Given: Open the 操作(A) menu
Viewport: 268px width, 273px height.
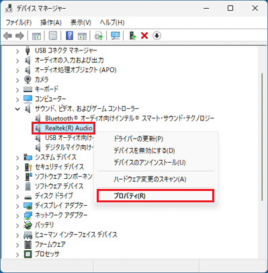Looking at the screenshot, I should tap(51, 23).
